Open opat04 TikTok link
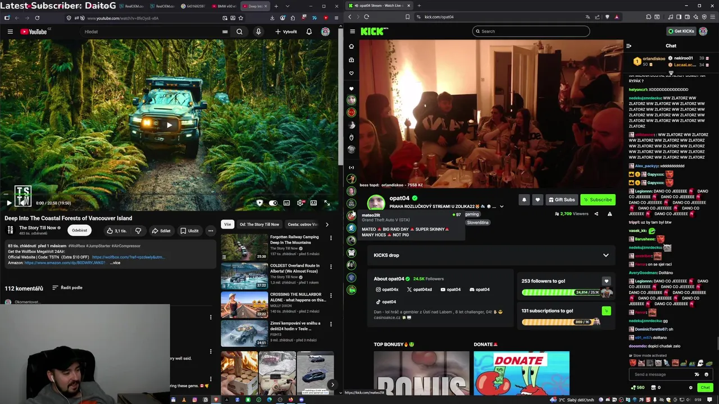 (x=386, y=302)
